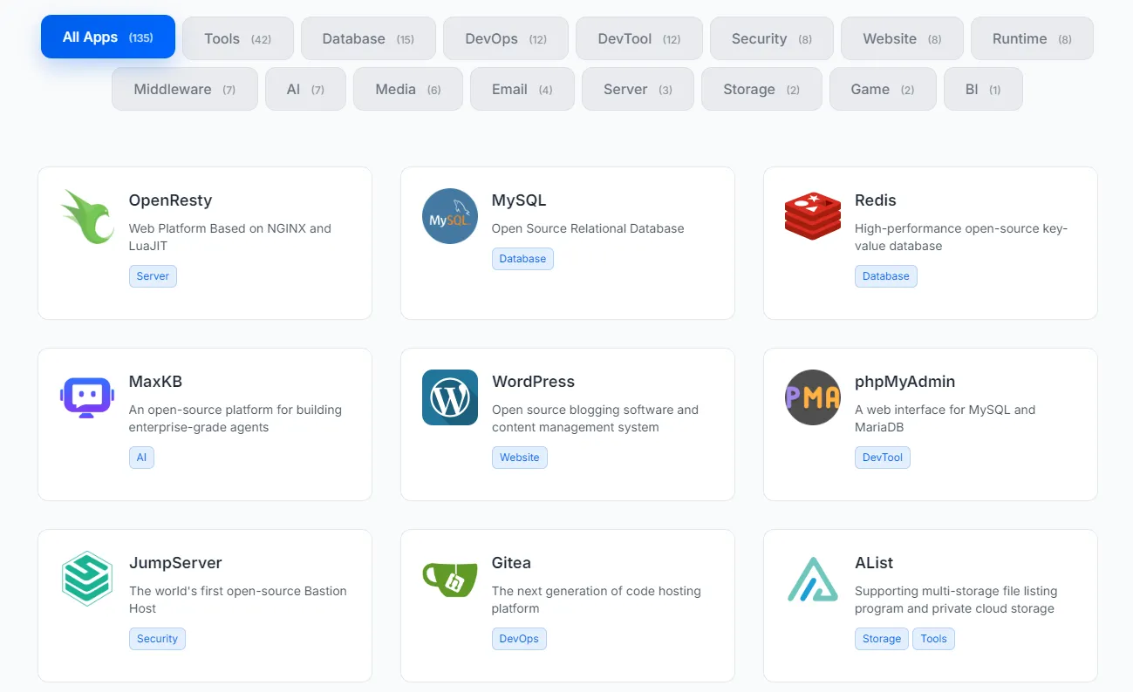Click the red Redis stack icon
The image size is (1133, 692).
click(813, 216)
